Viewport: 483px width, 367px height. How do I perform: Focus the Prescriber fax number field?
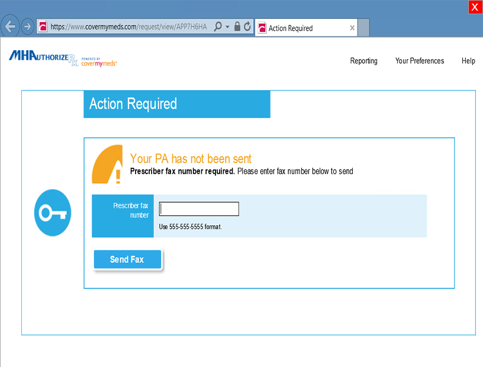(199, 209)
